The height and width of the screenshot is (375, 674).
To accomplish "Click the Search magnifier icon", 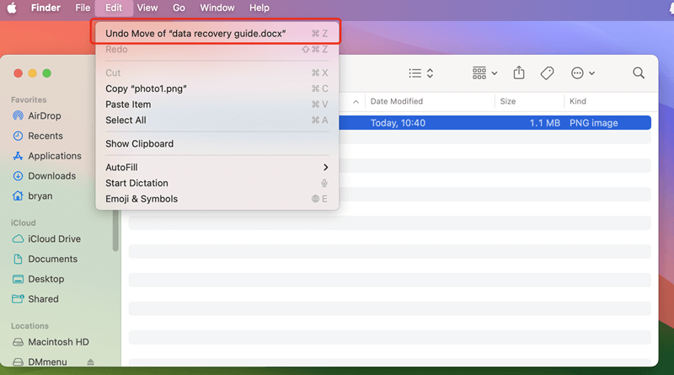I will point(639,73).
